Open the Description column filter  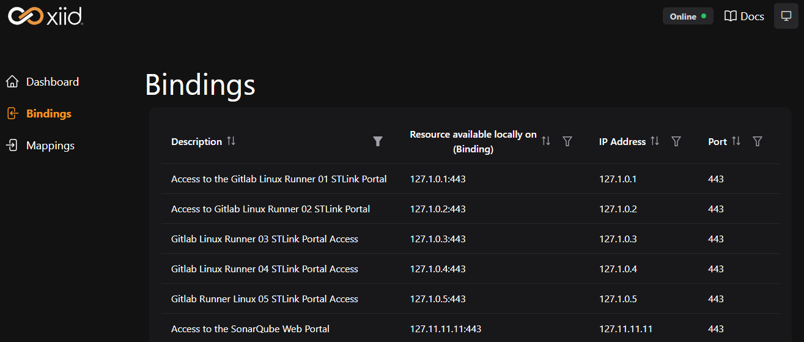coord(378,141)
